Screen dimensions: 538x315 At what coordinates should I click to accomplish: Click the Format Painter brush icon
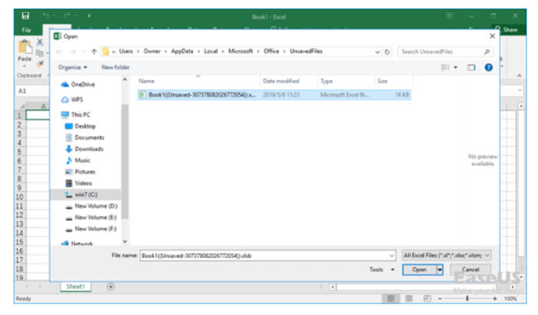coord(40,64)
